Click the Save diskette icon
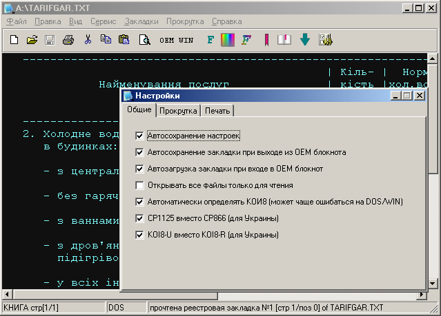 click(x=50, y=40)
